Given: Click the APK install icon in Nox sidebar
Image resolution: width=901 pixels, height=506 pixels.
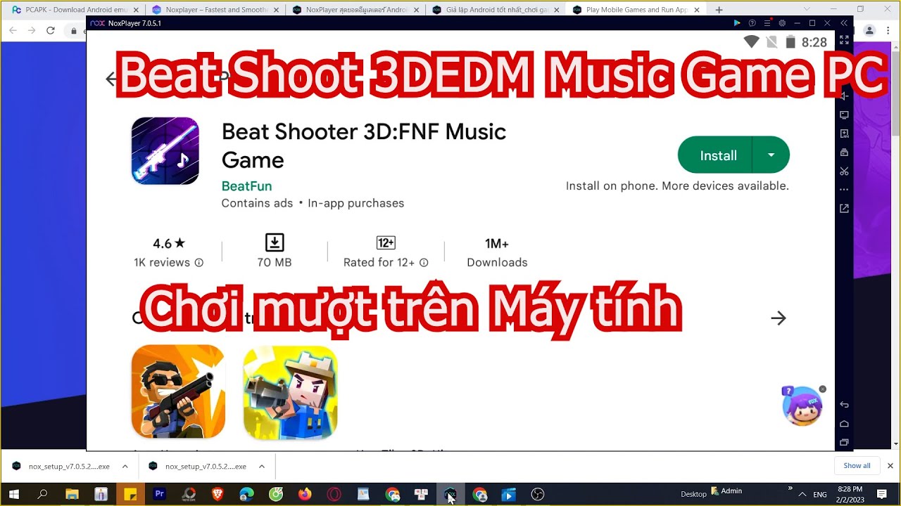Looking at the screenshot, I should (x=844, y=134).
